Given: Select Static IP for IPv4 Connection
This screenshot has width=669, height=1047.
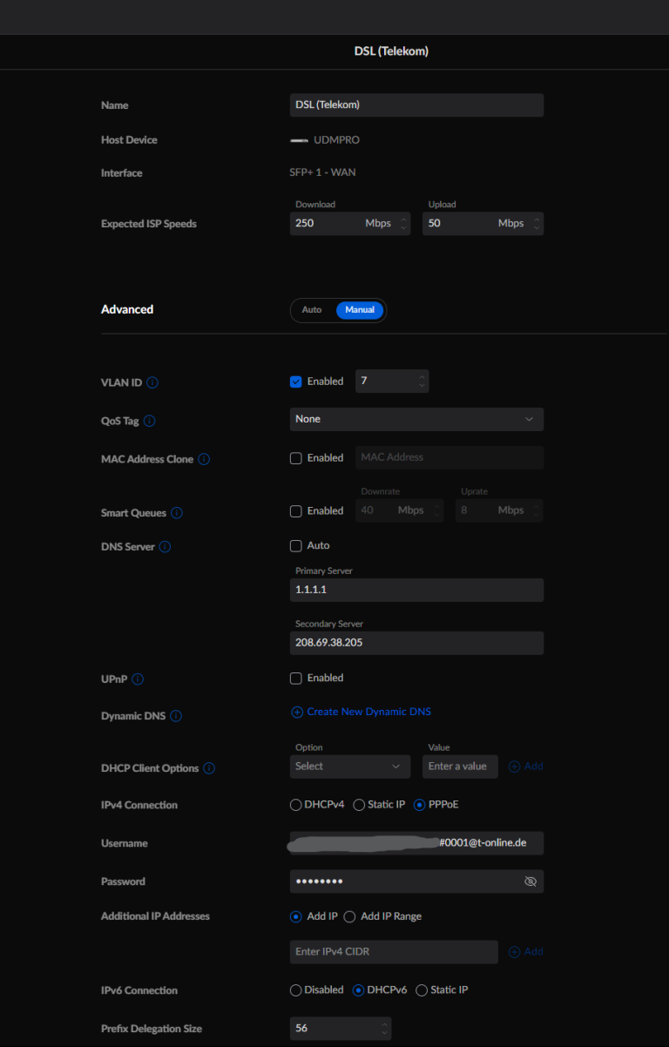Looking at the screenshot, I should tap(359, 805).
